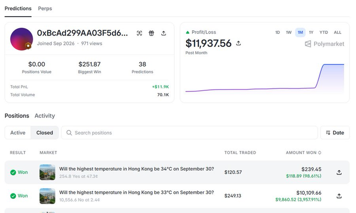Open the Date sort dropdown

click(x=335, y=133)
